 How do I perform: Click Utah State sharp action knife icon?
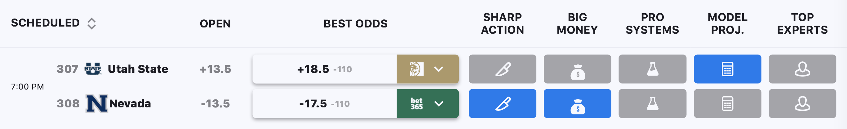pos(503,69)
